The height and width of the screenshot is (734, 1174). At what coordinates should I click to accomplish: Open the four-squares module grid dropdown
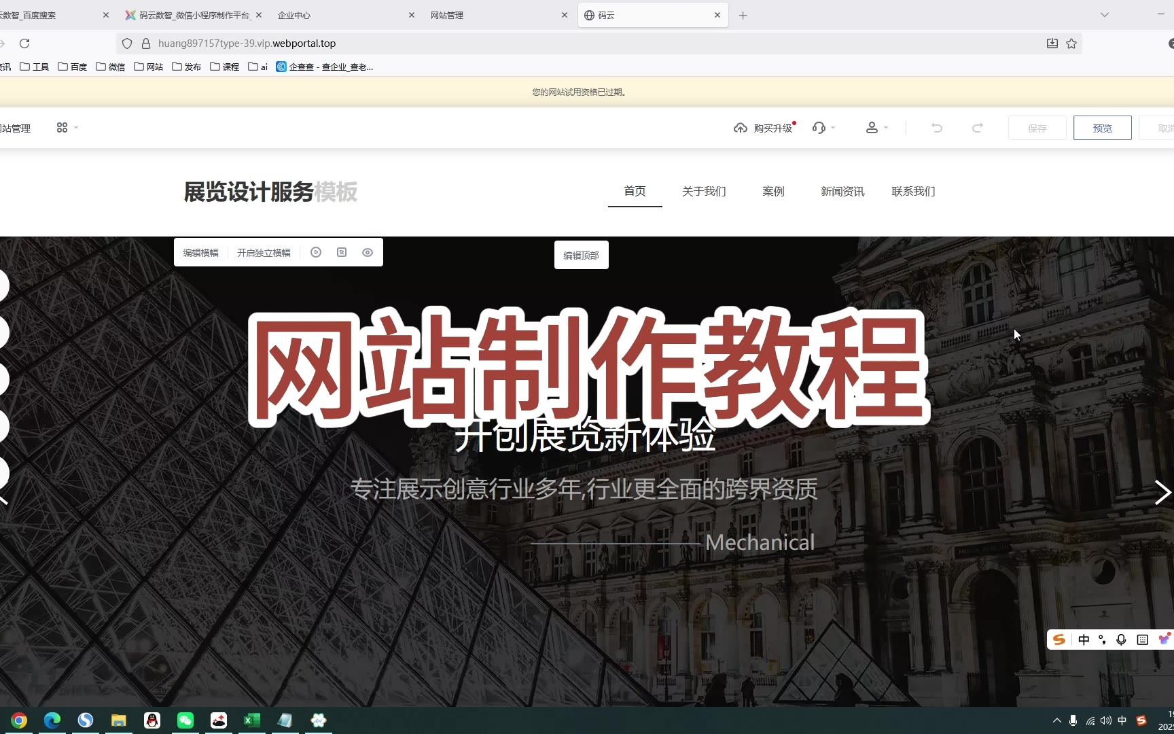pyautogui.click(x=67, y=128)
